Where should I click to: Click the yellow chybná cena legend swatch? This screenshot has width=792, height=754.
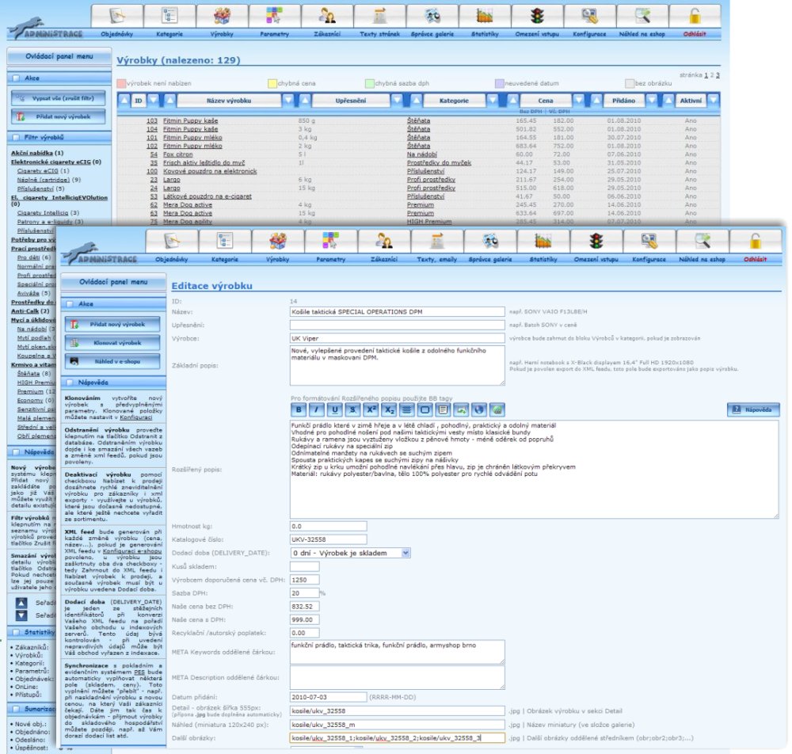(x=272, y=82)
